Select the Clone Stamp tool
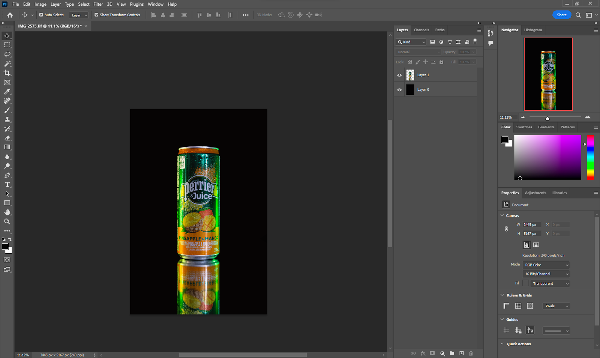The height and width of the screenshot is (358, 600). coord(7,119)
